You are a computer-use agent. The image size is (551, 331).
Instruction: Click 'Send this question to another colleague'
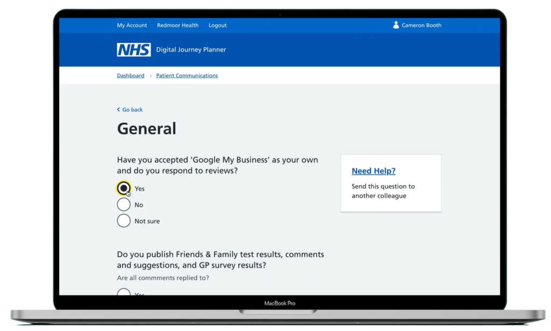[x=383, y=191]
